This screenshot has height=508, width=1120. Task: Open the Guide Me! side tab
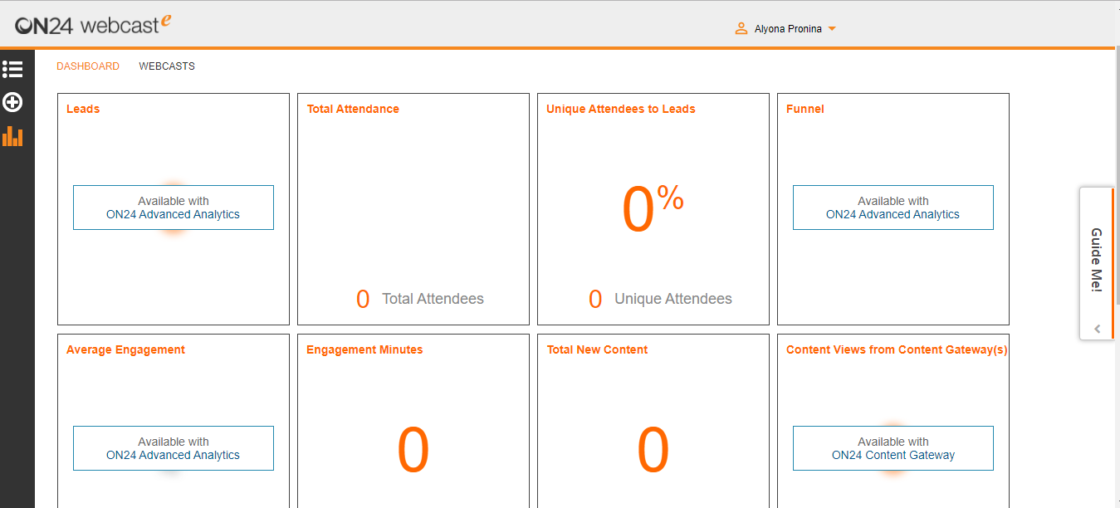(1096, 260)
